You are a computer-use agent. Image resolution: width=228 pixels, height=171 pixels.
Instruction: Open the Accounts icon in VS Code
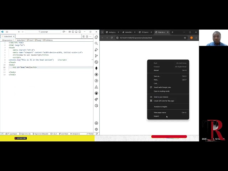click(x=96, y=123)
